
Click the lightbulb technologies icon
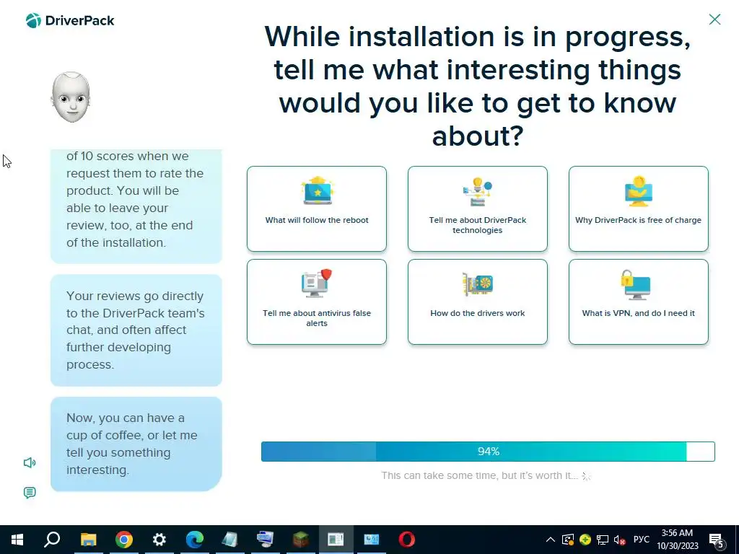point(478,191)
